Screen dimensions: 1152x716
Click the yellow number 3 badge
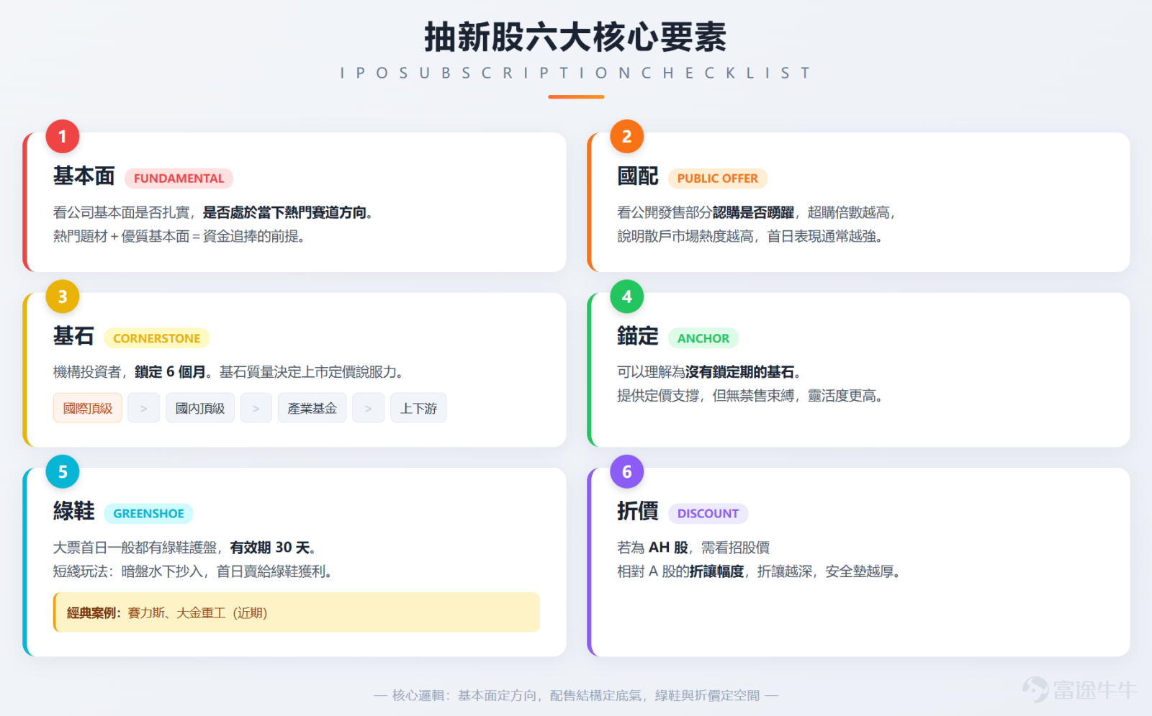[x=63, y=296]
